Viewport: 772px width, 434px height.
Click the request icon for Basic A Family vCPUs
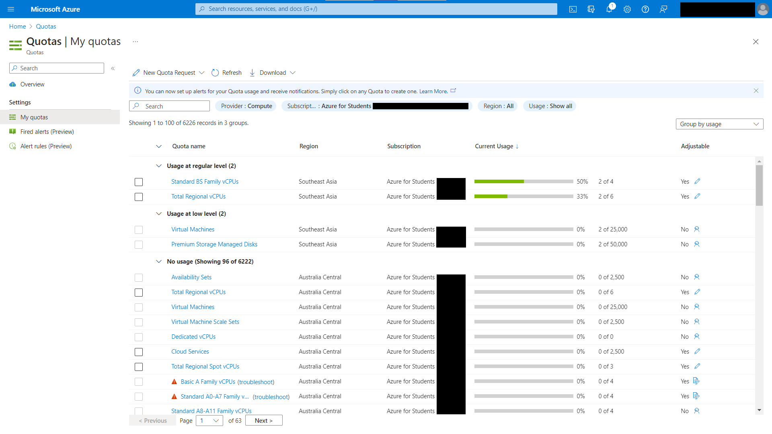point(696,381)
